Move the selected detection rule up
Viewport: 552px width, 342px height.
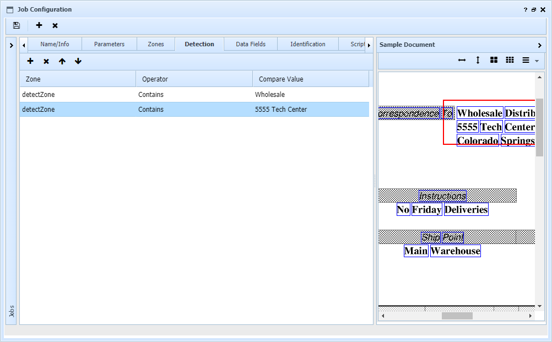pyautogui.click(x=62, y=61)
